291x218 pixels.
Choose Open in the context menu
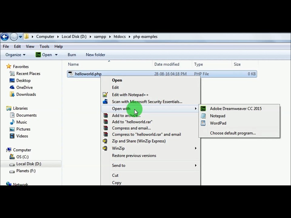pos(117,80)
